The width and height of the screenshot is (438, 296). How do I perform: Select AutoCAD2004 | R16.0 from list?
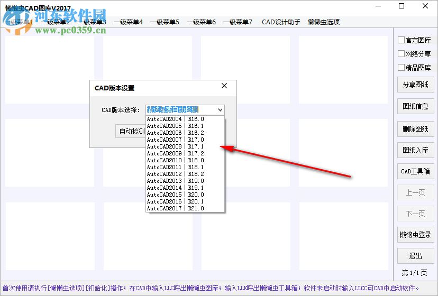tap(185, 119)
